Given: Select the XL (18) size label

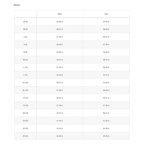Looking at the screenshot, I should click(x=25, y=90).
